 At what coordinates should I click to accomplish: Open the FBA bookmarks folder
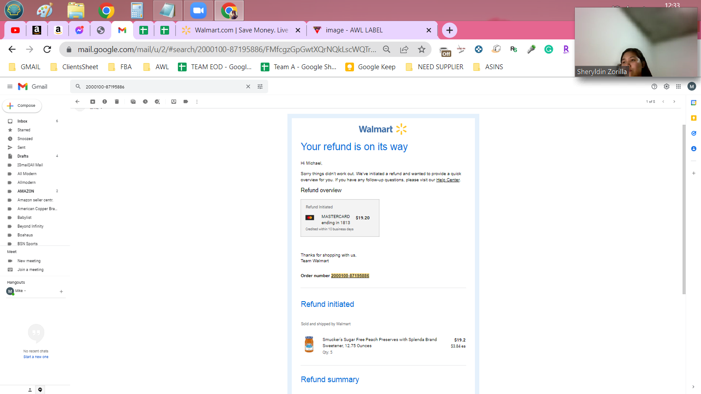point(120,67)
